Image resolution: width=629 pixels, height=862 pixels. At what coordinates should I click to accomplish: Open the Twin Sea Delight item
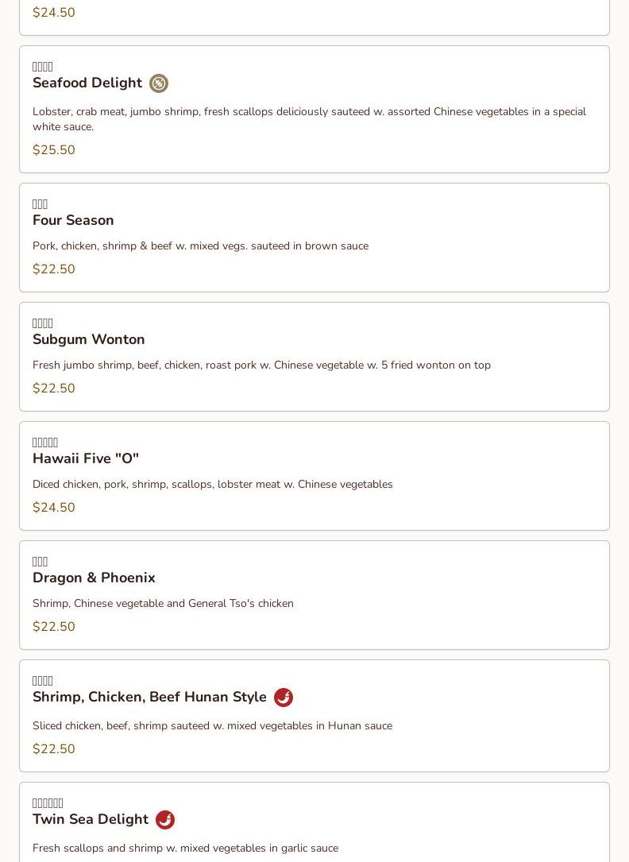(91, 819)
